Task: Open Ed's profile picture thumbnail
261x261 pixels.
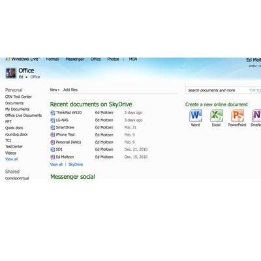Action: [x=10, y=73]
